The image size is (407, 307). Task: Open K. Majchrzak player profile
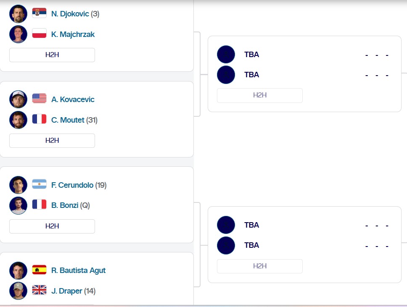73,34
